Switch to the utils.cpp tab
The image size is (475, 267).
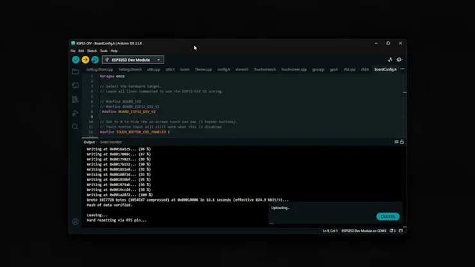153,69
